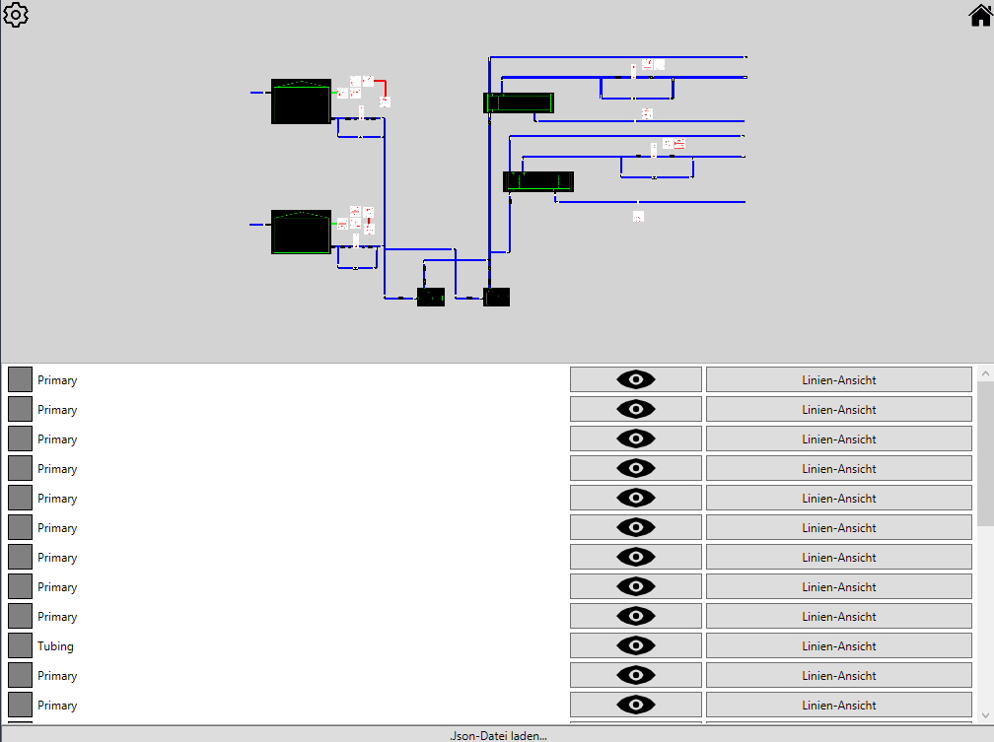Select the lower-left storage tank symbol
The image size is (994, 742).
coord(299,232)
